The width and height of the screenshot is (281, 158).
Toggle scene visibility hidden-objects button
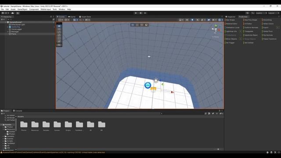[209, 20]
